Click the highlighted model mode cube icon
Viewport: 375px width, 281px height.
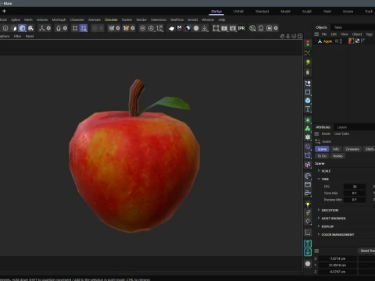tap(23, 28)
